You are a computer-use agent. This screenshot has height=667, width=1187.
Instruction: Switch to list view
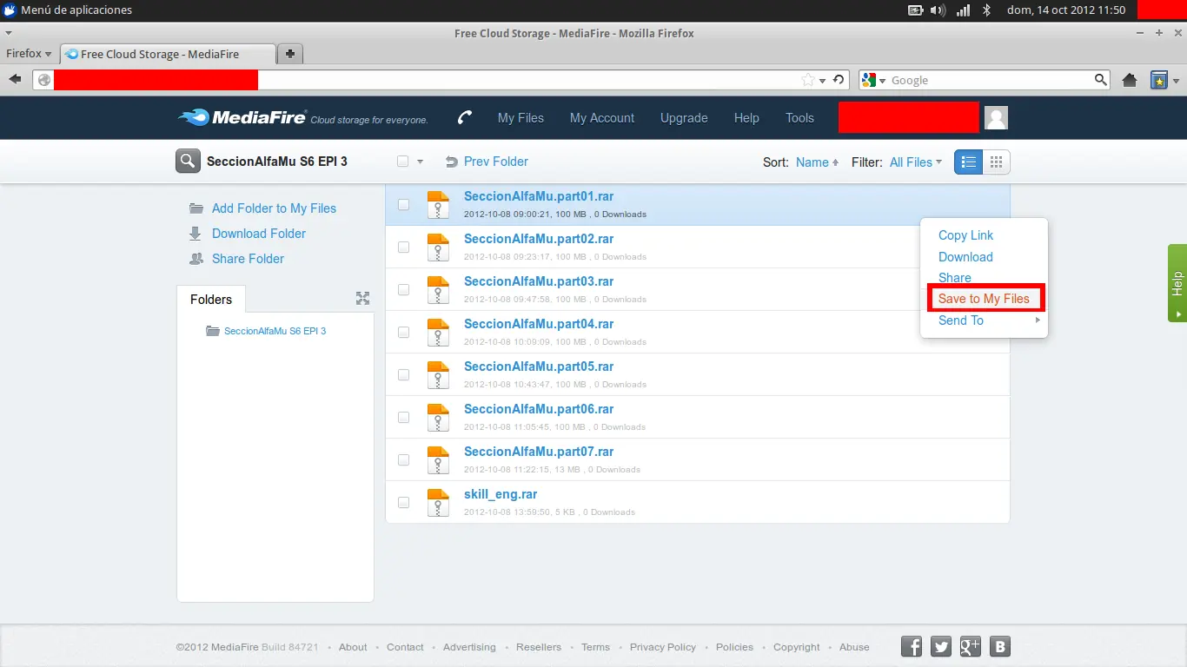pos(968,162)
